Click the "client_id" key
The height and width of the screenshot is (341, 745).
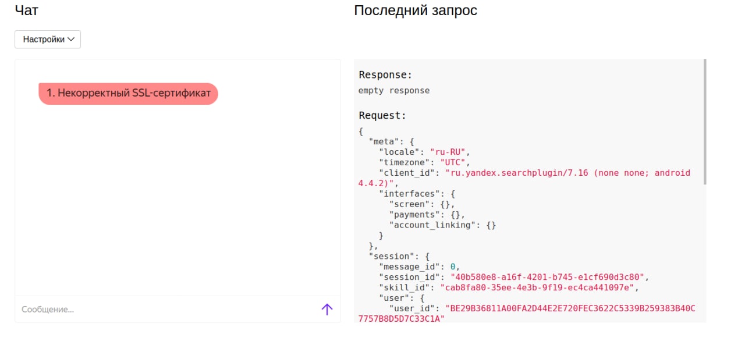(407, 173)
